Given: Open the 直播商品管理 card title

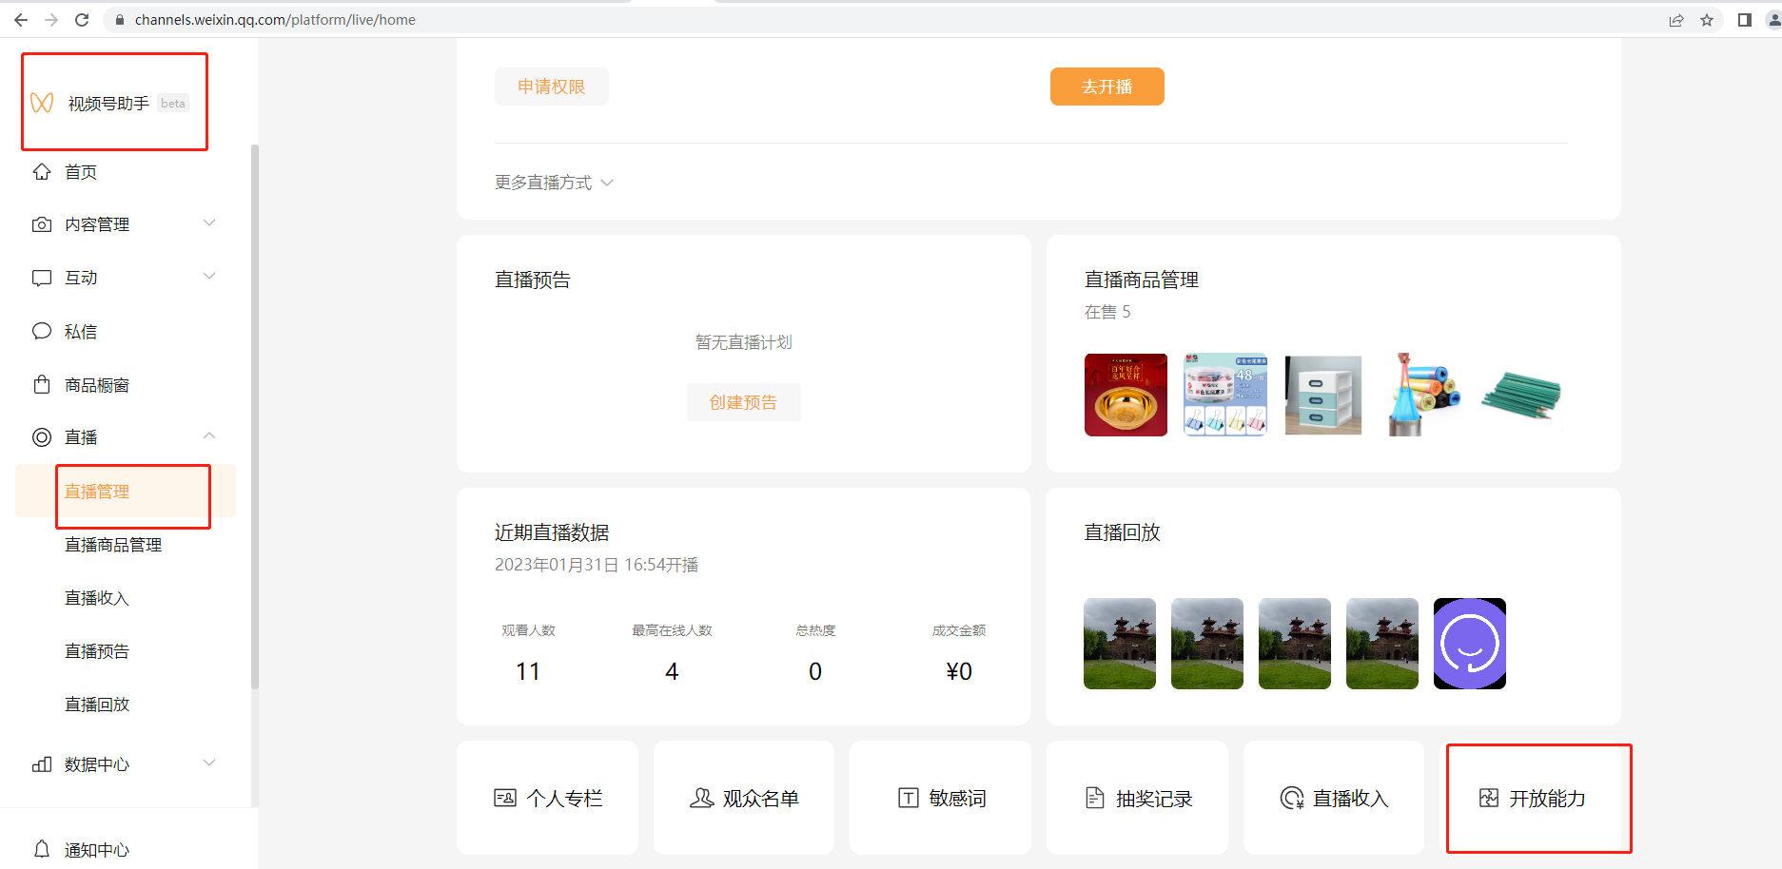Looking at the screenshot, I should [1142, 280].
